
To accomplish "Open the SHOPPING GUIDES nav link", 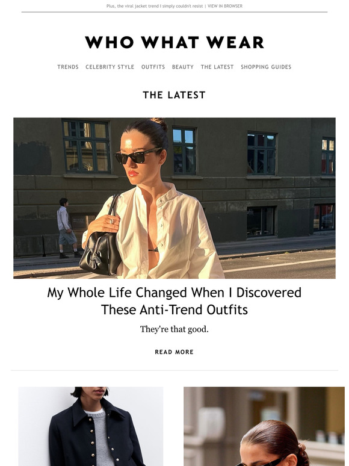I will point(266,67).
